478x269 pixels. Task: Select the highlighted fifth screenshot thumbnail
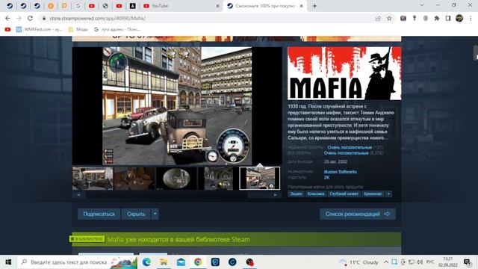point(260,179)
